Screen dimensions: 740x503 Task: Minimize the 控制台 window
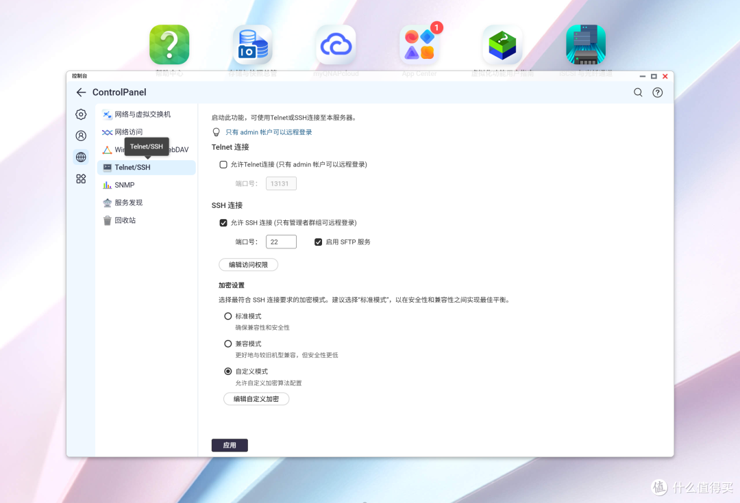point(642,77)
